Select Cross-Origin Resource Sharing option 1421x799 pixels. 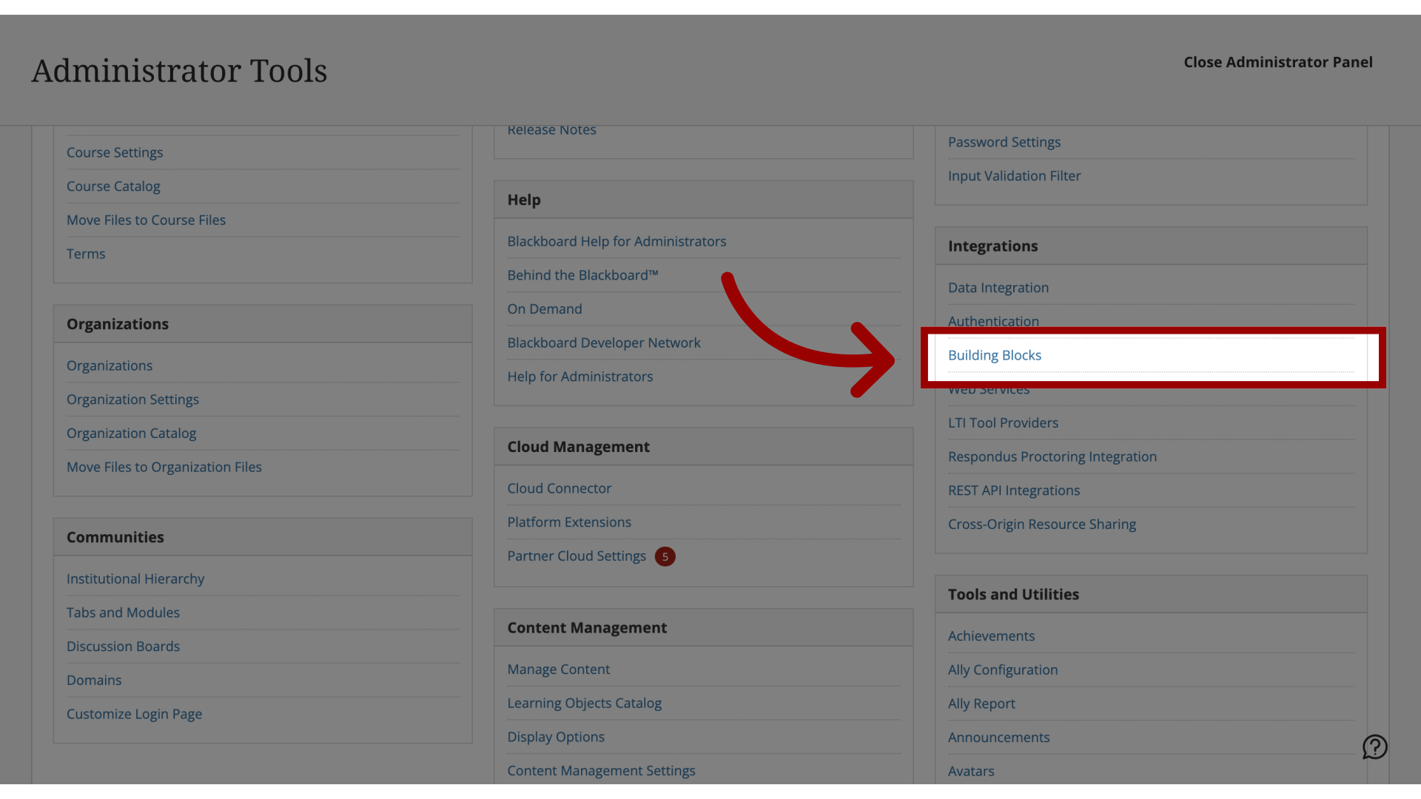point(1042,525)
